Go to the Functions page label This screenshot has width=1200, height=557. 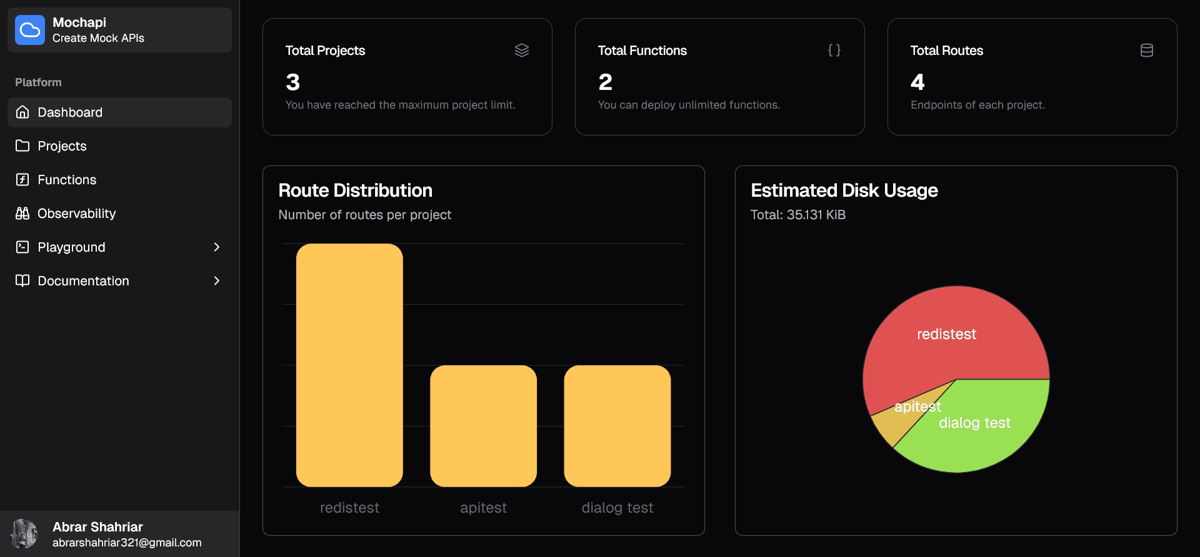(67, 180)
